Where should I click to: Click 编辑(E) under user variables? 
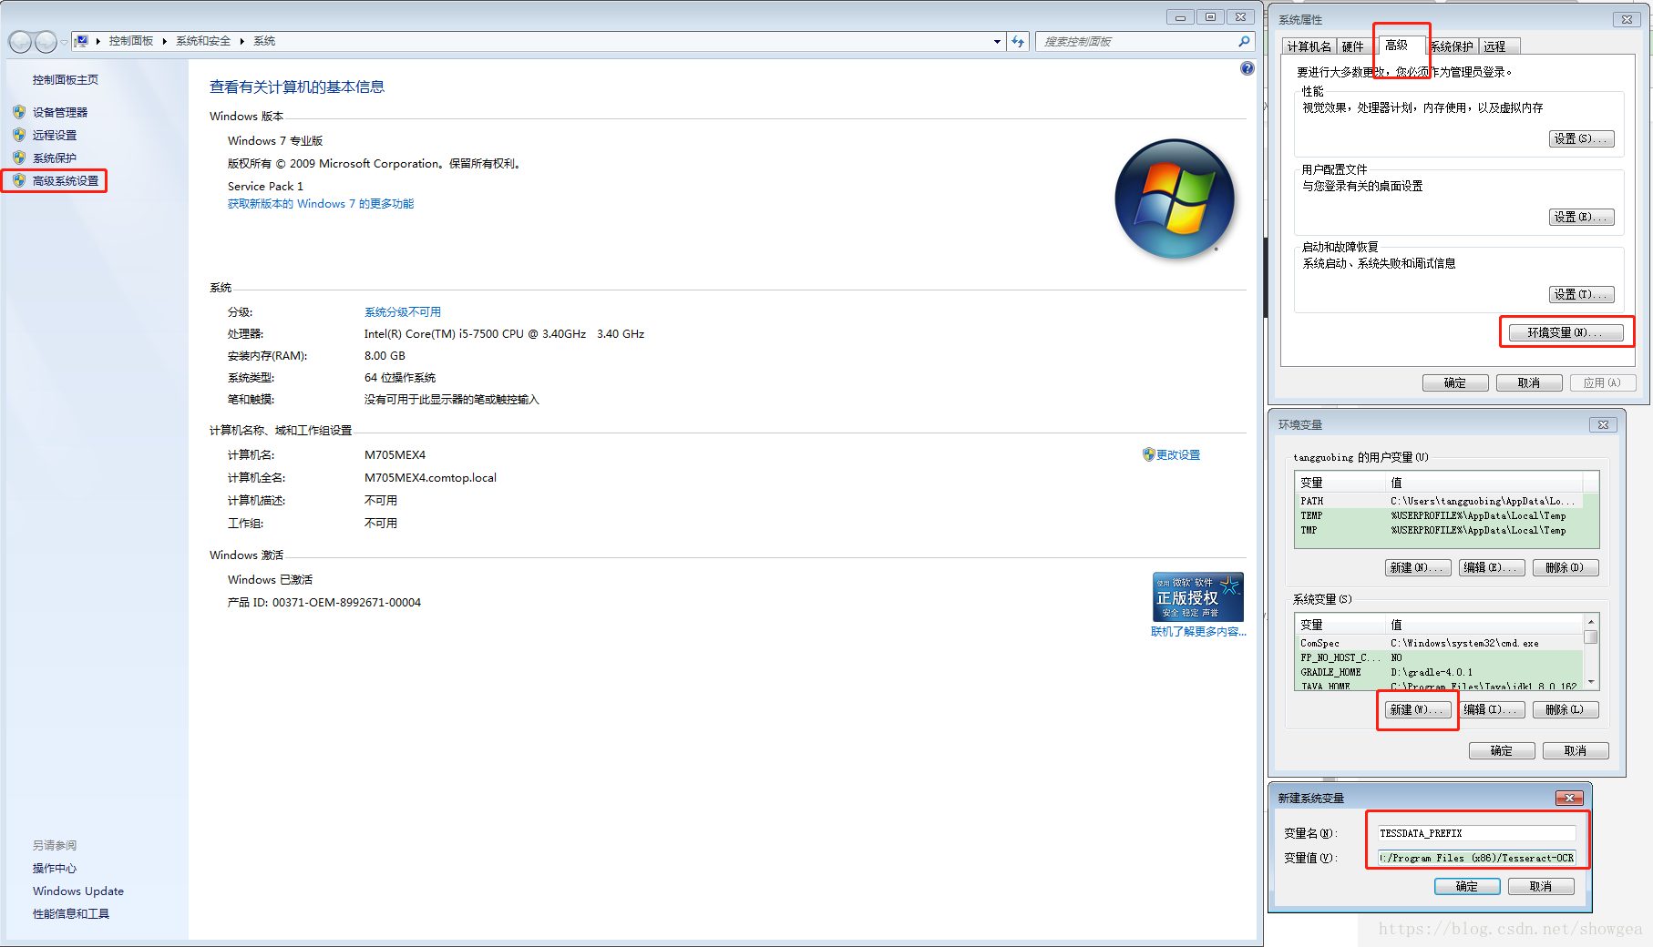pyautogui.click(x=1492, y=567)
